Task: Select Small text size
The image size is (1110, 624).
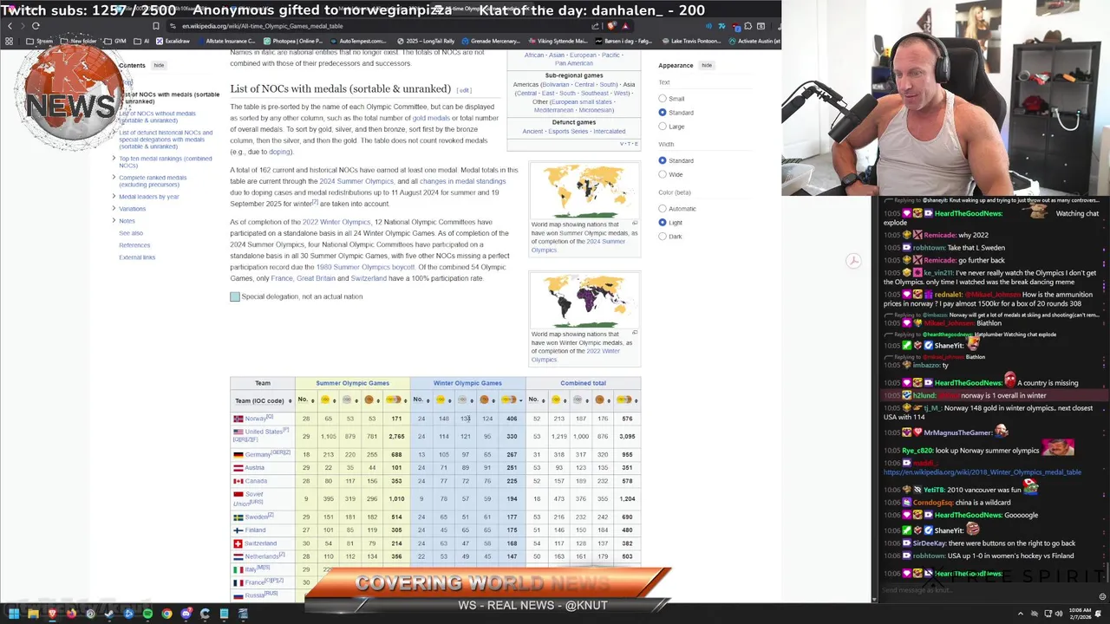Action: pos(663,99)
